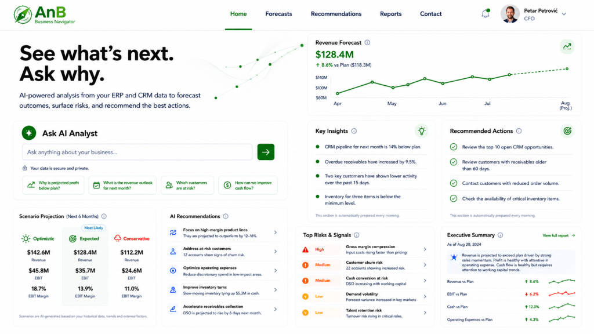Expand Gross margin compression risk chevron
The width and height of the screenshot is (594, 334).
tap(425, 249)
